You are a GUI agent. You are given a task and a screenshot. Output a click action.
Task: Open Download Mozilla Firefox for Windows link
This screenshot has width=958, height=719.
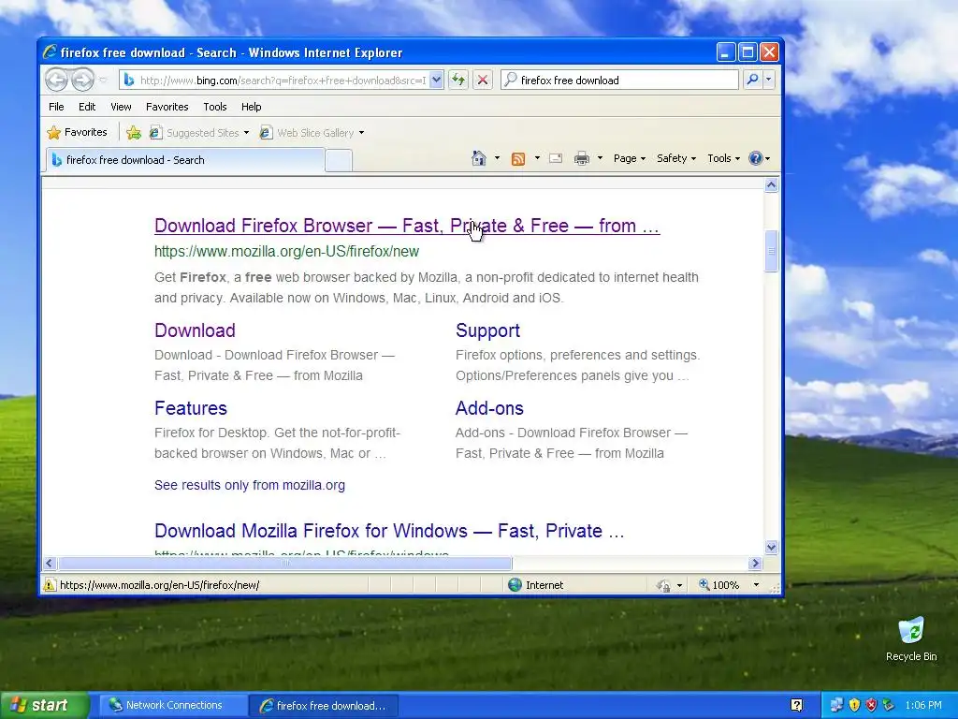[x=389, y=531]
